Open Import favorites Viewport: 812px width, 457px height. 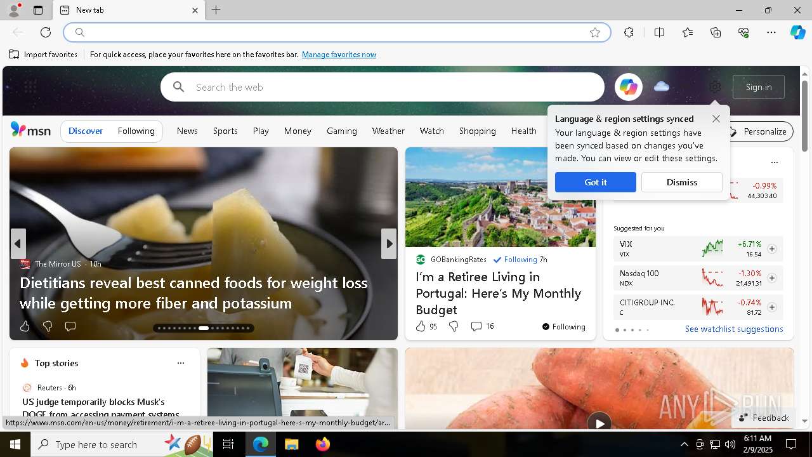pos(43,55)
